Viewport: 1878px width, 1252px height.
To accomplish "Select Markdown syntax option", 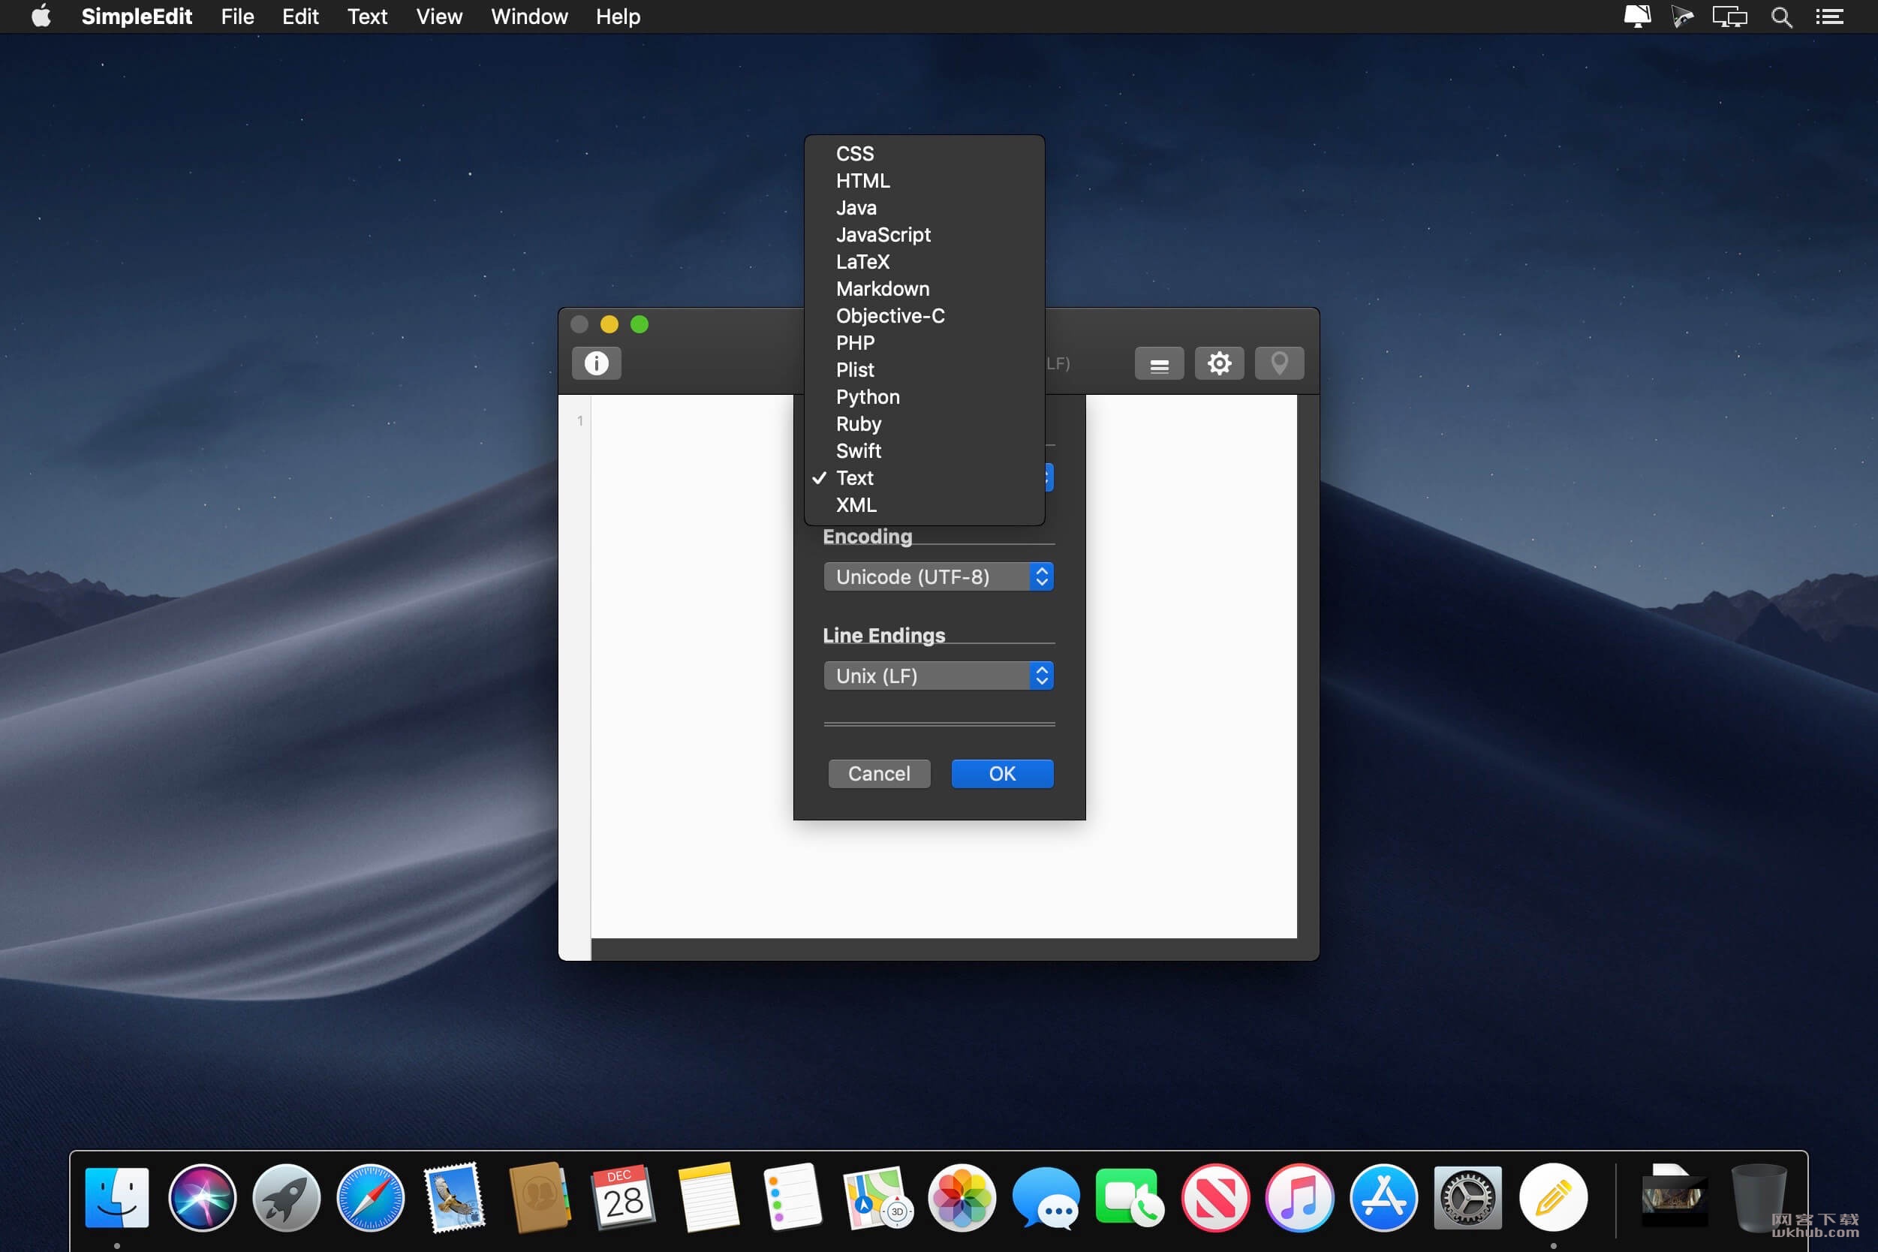I will tap(925, 289).
